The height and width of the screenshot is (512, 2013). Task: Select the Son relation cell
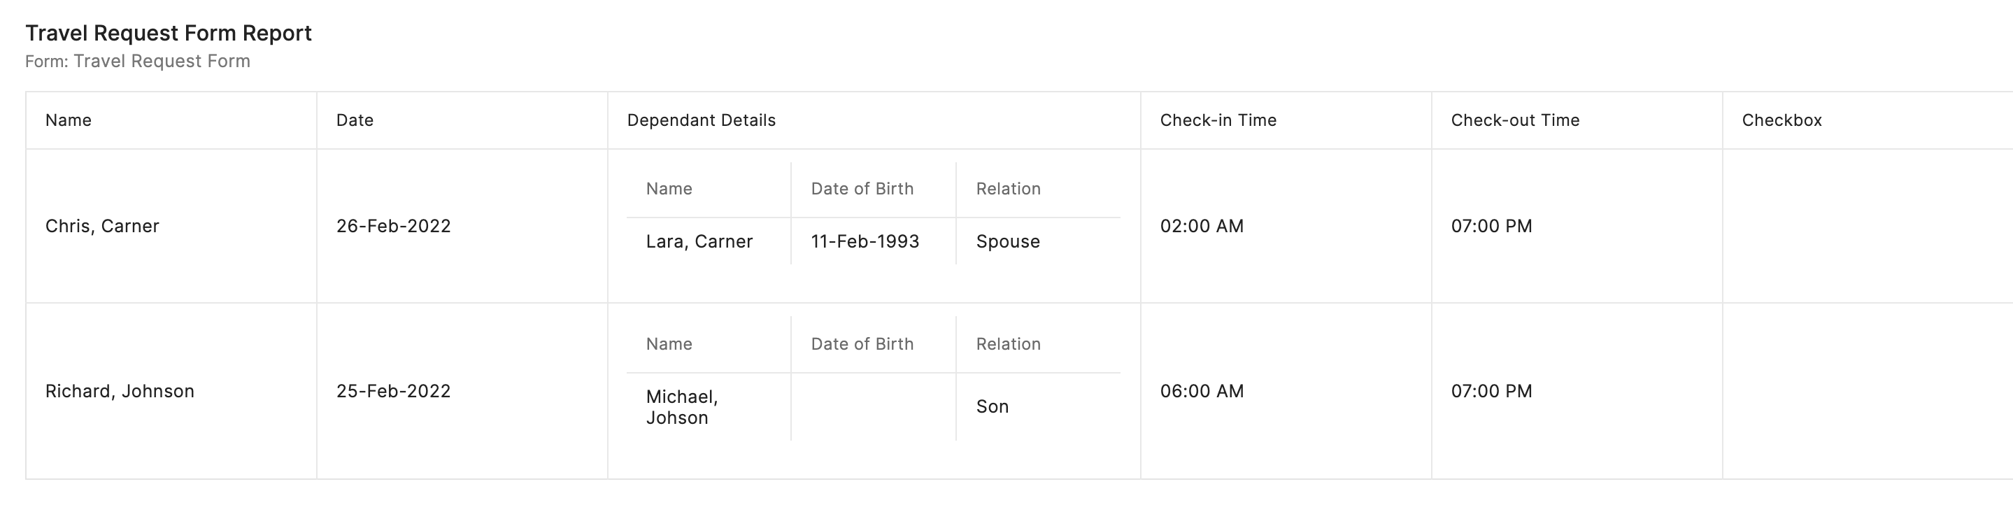pyautogui.click(x=992, y=406)
